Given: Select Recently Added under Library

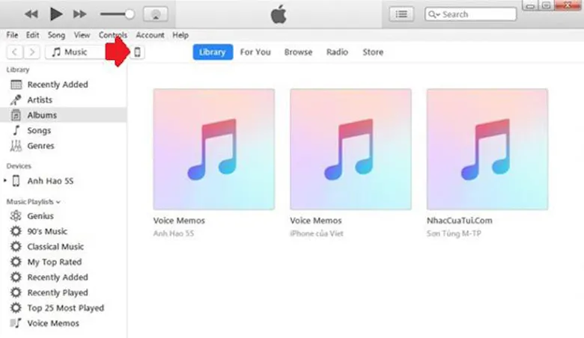Looking at the screenshot, I should pos(64,84).
